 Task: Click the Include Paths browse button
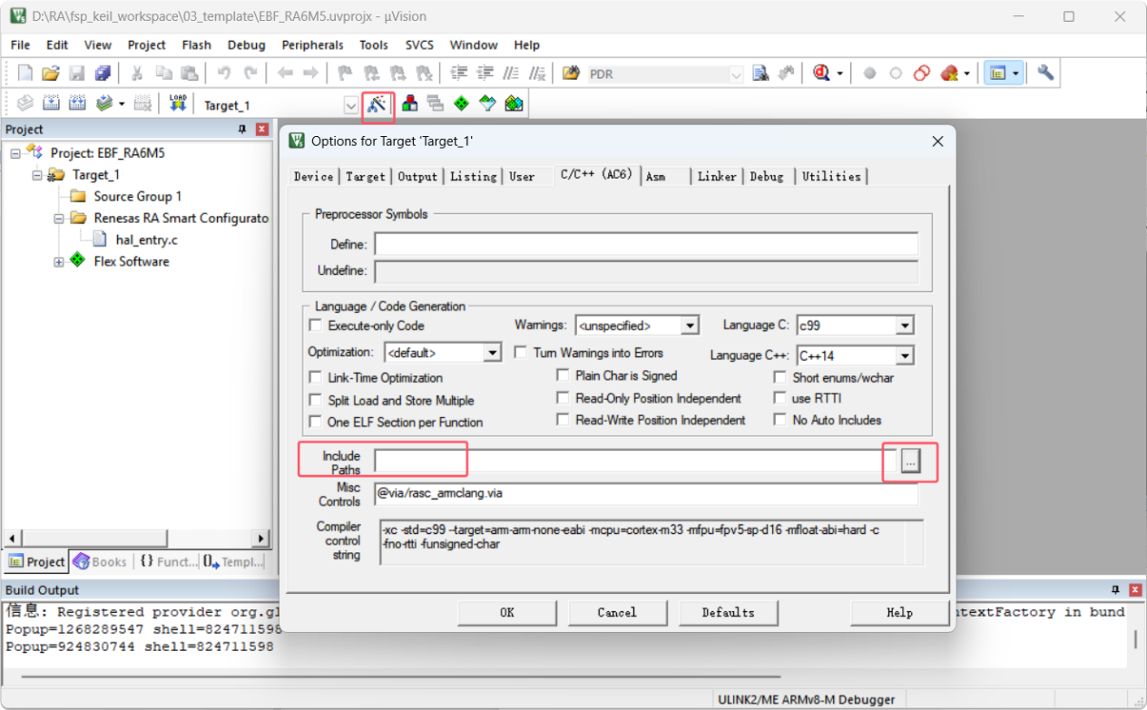[x=911, y=462]
